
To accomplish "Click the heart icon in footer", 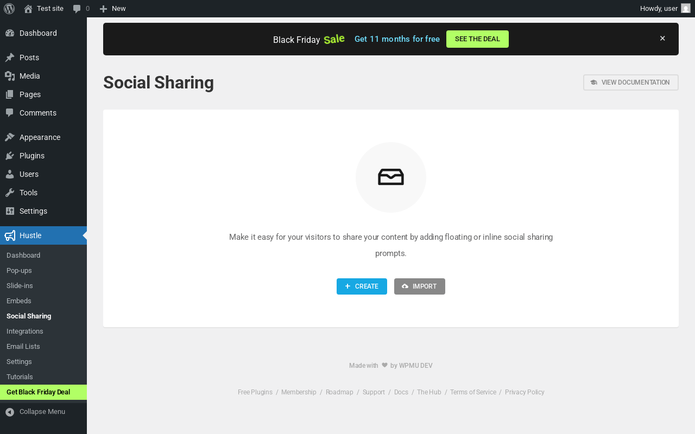I will point(384,365).
